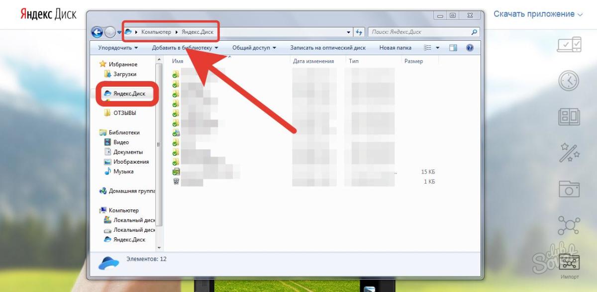The height and width of the screenshot is (292, 597).
Task: Select the Видео library icon
Action: [107, 142]
